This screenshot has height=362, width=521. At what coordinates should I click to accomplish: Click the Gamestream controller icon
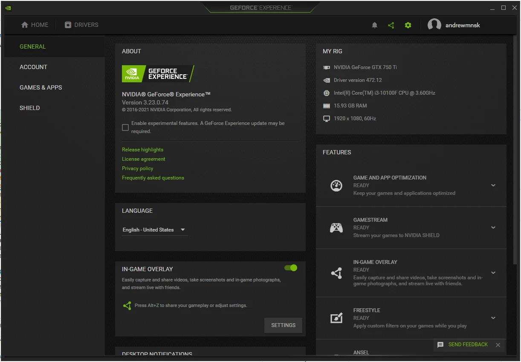(x=336, y=228)
